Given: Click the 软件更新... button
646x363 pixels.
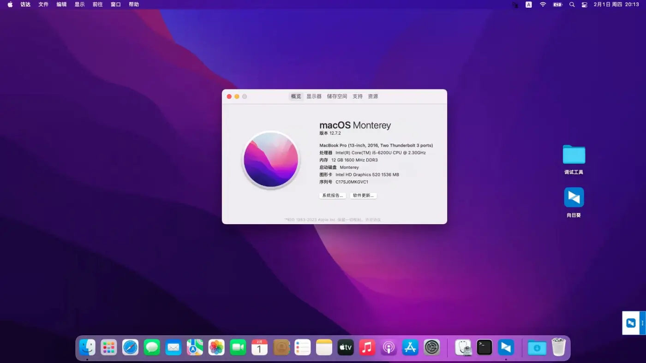Looking at the screenshot, I should [x=363, y=196].
